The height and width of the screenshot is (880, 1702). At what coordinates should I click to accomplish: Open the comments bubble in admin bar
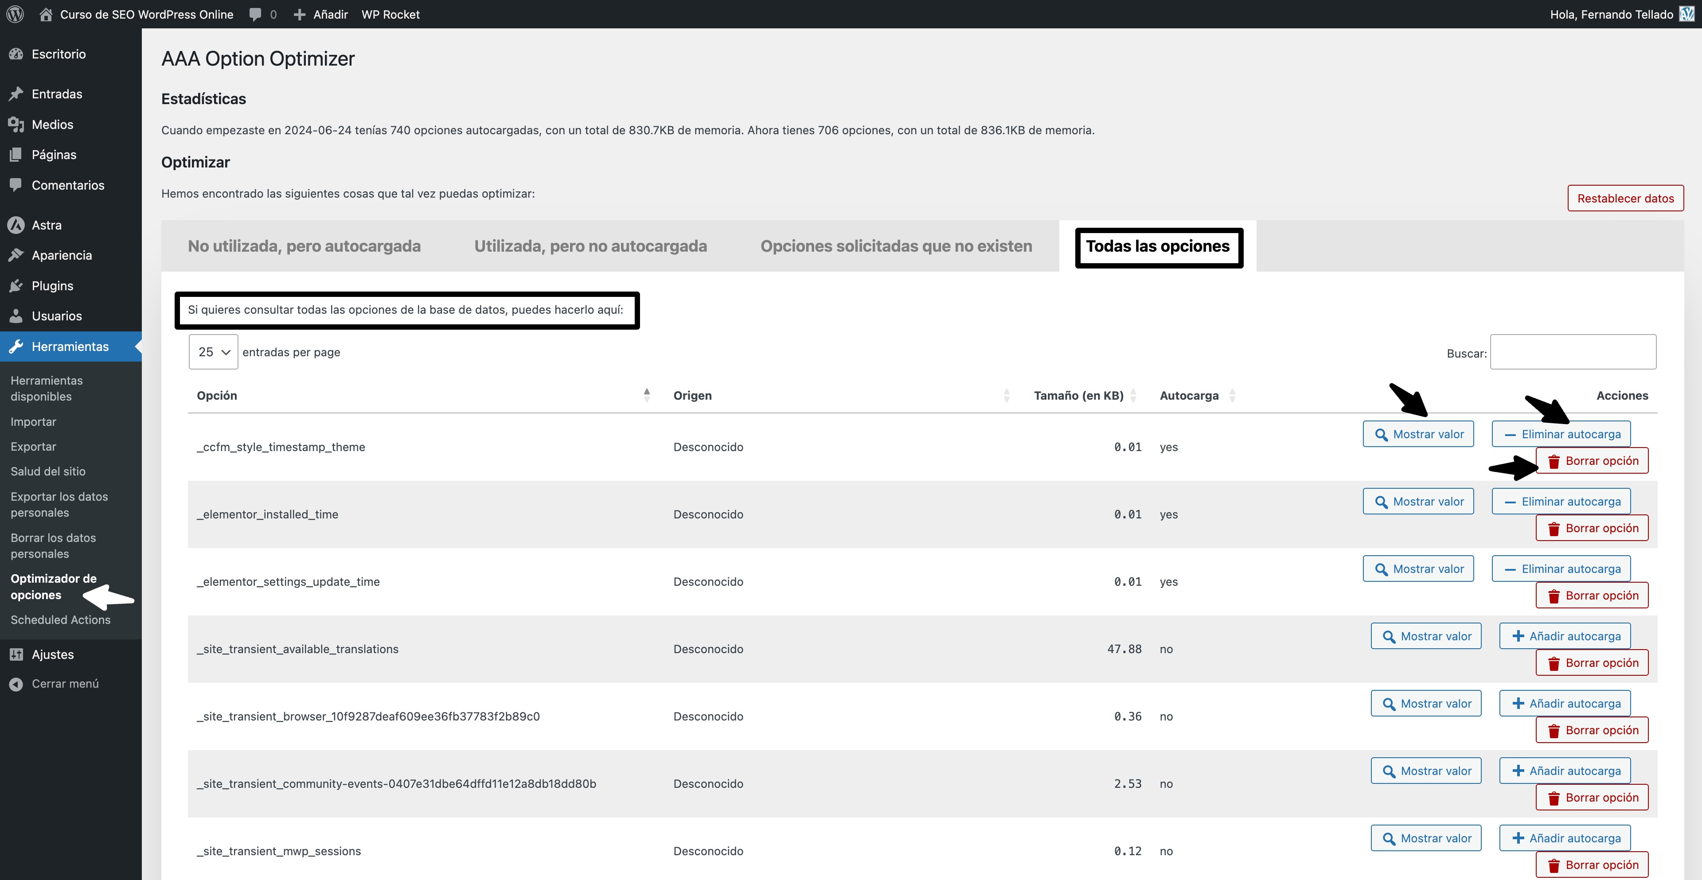click(256, 14)
